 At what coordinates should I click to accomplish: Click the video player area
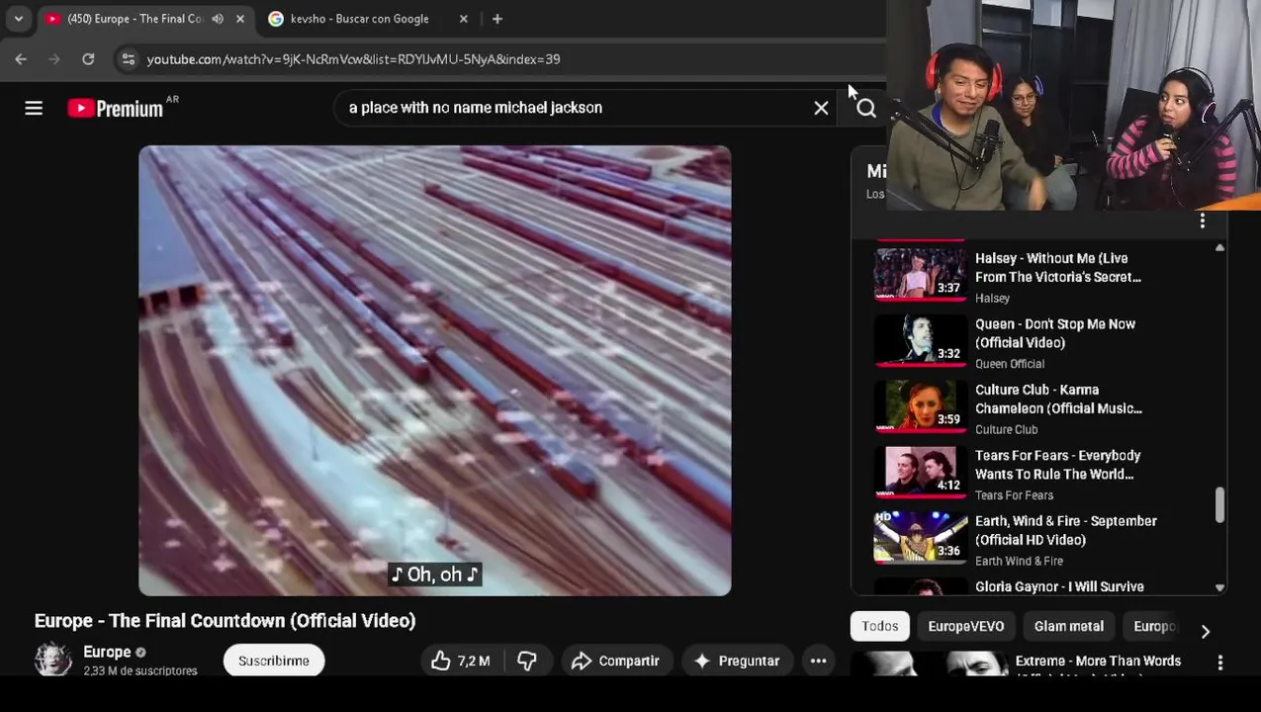tap(435, 371)
